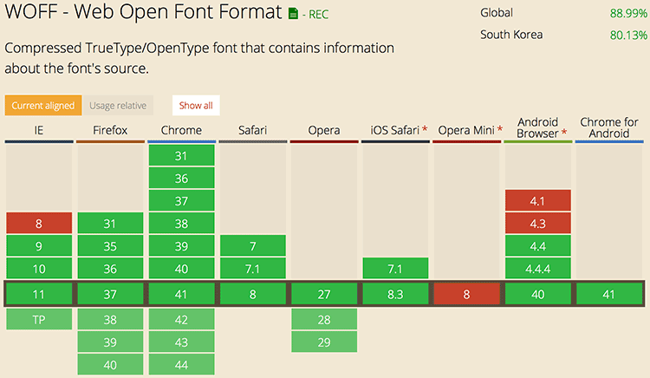Click the red asterisk next to Opera Mini
Viewport: 650px width, 378px height.
click(500, 129)
